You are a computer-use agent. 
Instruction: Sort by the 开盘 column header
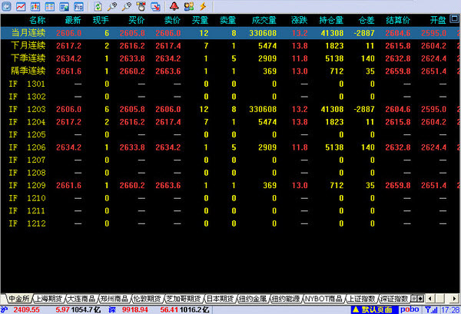[x=438, y=20]
